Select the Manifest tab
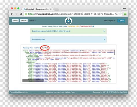137x107 pixels. 45,48
